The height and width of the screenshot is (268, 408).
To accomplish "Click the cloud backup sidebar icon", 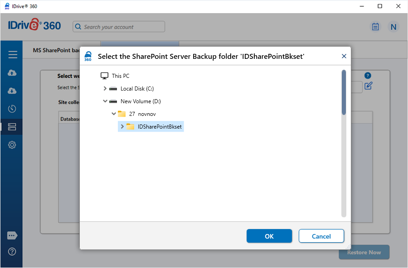I will click(x=12, y=73).
